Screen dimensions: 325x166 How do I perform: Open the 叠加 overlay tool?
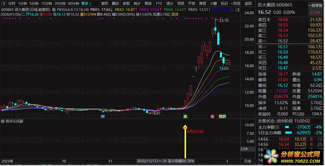(115, 3)
